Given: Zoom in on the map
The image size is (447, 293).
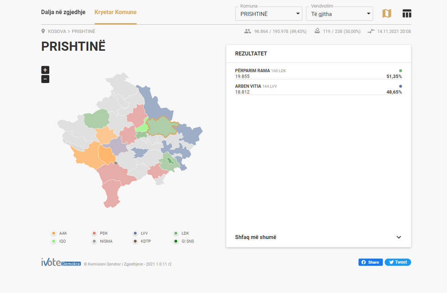Looking at the screenshot, I should [x=45, y=70].
